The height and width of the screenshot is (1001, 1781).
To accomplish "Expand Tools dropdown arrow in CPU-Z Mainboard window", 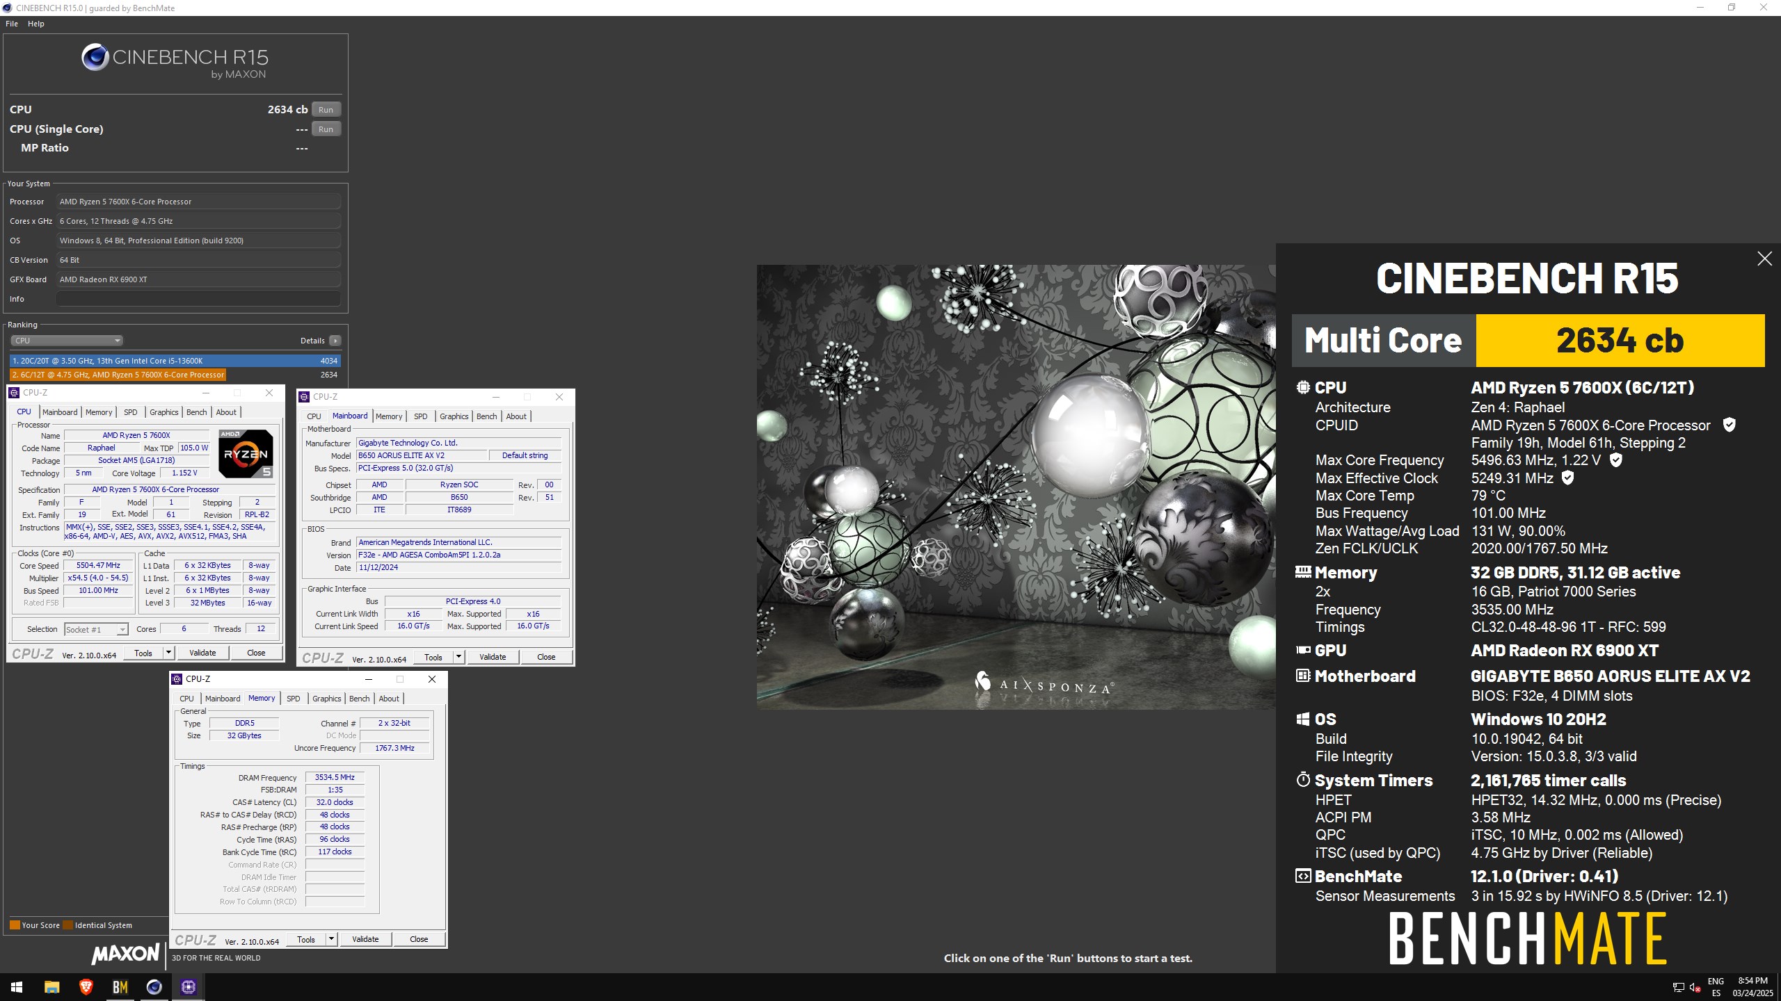I will [458, 657].
